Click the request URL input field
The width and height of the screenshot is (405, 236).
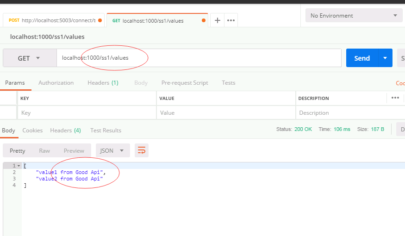pos(199,58)
